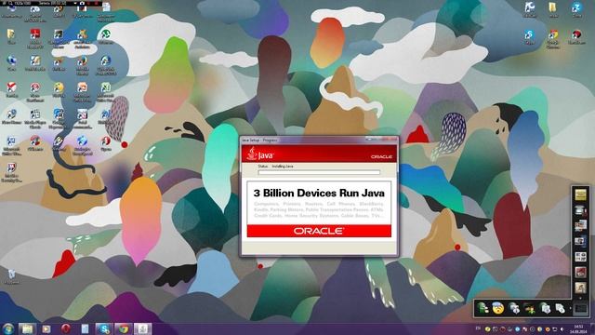Switch to Google Chrome on the taskbar
Screen dimensions: 595x335
coord(123,328)
